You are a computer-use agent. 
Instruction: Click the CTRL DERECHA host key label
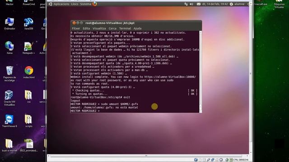point(241,160)
